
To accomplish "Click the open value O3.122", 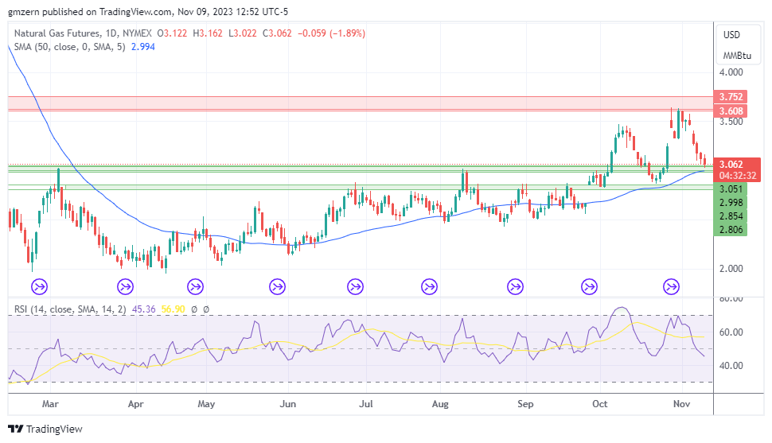I will click(x=172, y=33).
